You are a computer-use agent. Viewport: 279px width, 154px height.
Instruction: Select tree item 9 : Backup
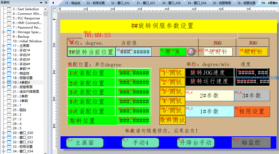21,37
